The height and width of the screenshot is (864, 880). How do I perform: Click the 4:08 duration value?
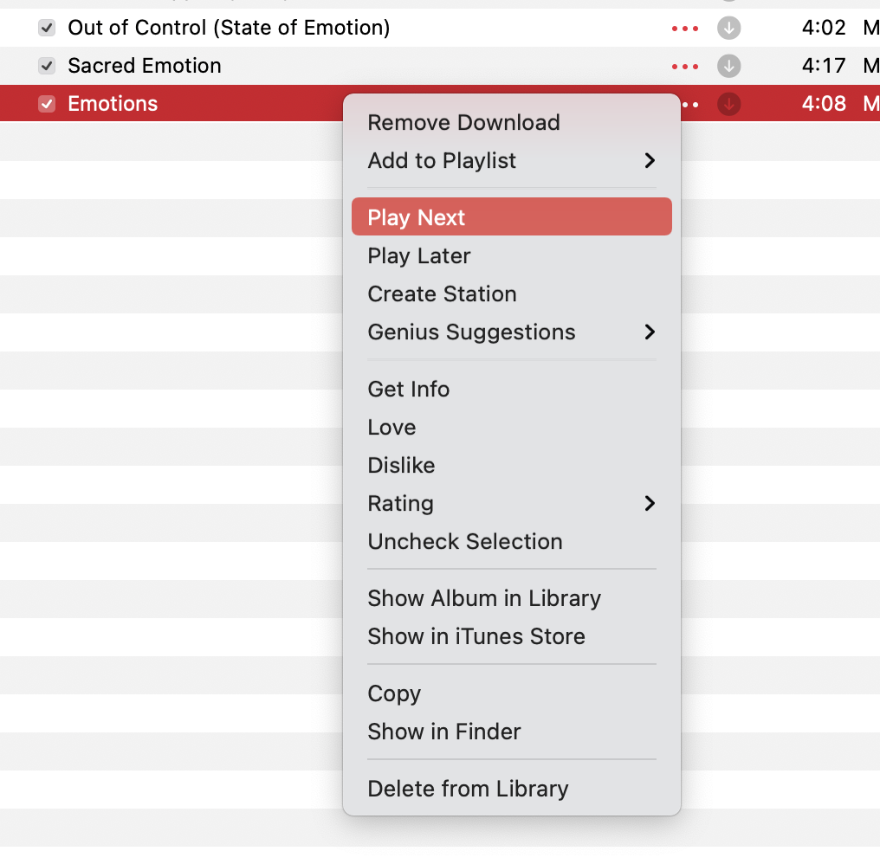pyautogui.click(x=824, y=104)
